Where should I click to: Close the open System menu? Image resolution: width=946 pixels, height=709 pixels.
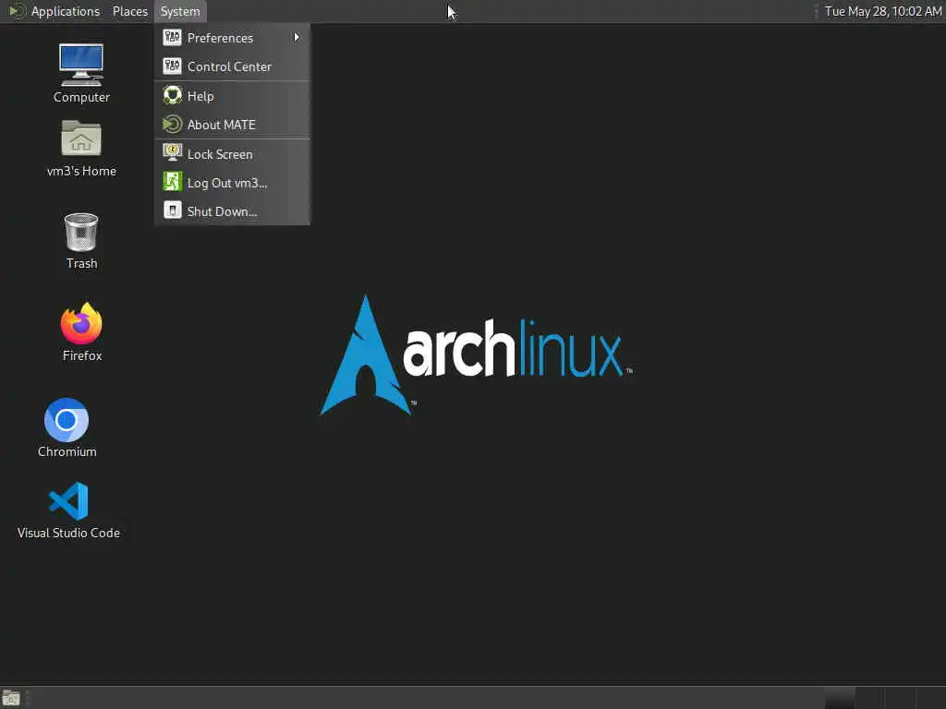pos(180,11)
